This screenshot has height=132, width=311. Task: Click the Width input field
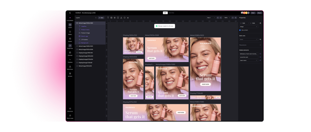click(x=244, y=23)
